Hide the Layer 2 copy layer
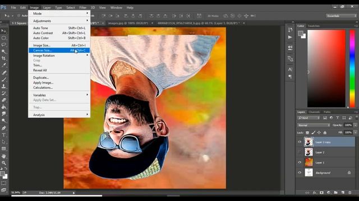Viewport: 359px width, 201px height. pyautogui.click(x=300, y=142)
